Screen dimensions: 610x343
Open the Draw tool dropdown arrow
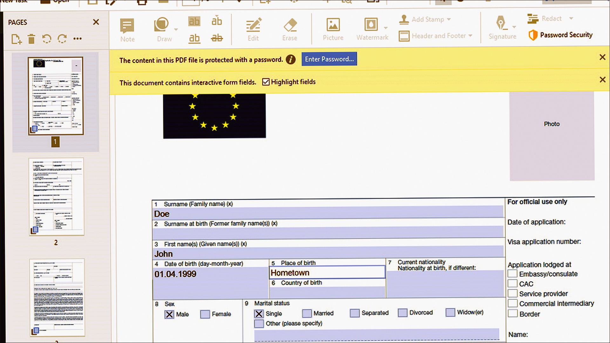pos(176,30)
